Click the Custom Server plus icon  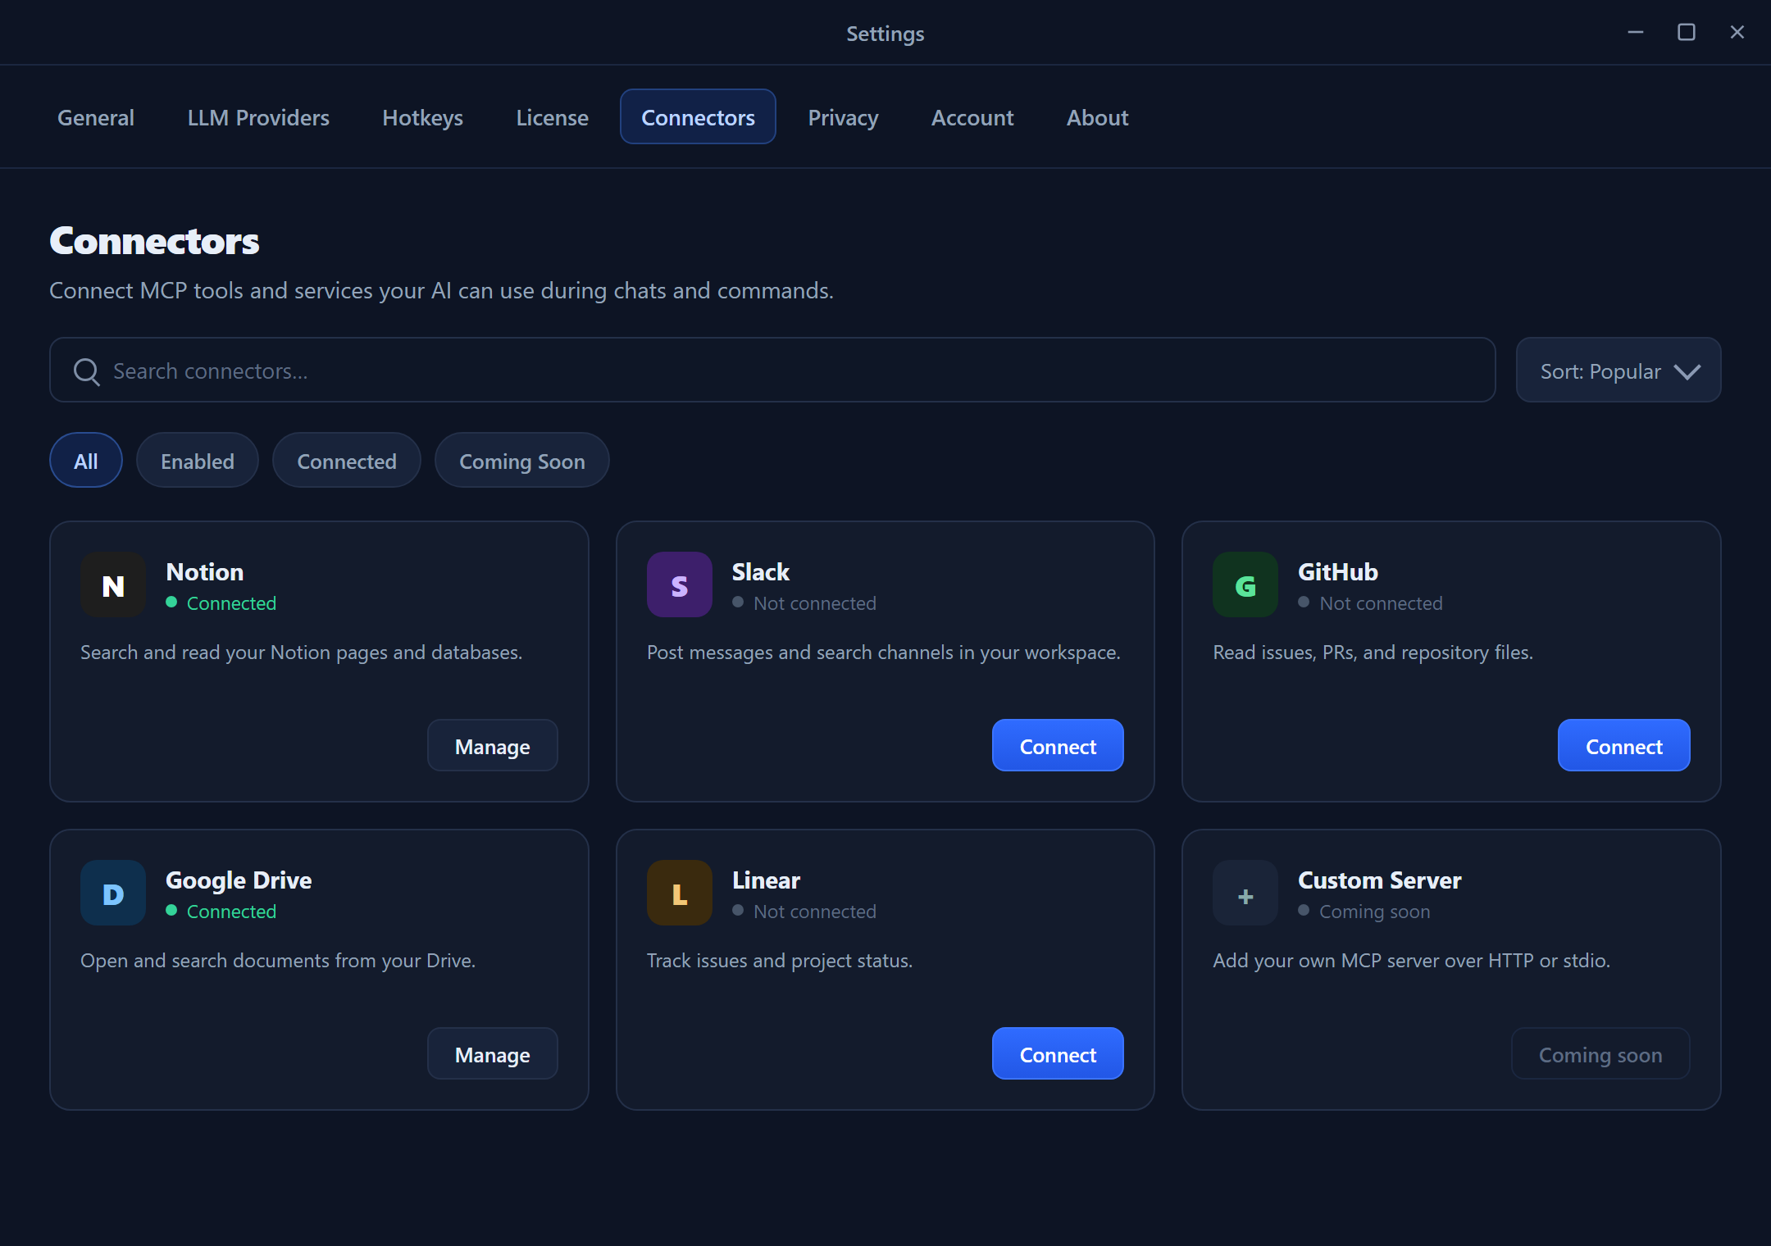point(1245,893)
